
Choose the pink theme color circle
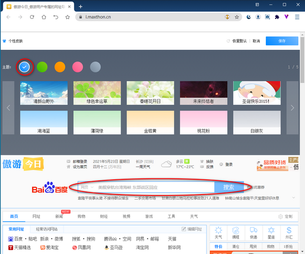point(77,67)
